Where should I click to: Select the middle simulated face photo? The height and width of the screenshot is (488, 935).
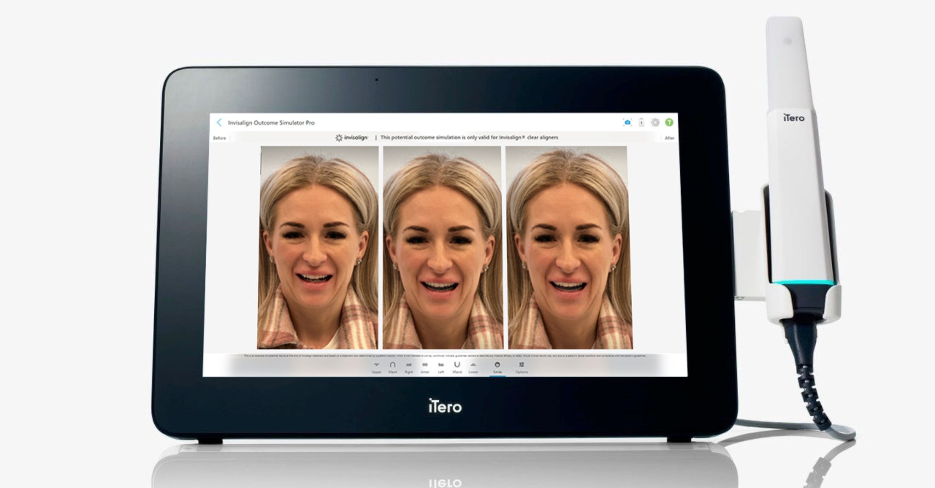pos(442,248)
